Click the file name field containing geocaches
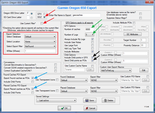The image size is (155, 113). click(86, 15)
